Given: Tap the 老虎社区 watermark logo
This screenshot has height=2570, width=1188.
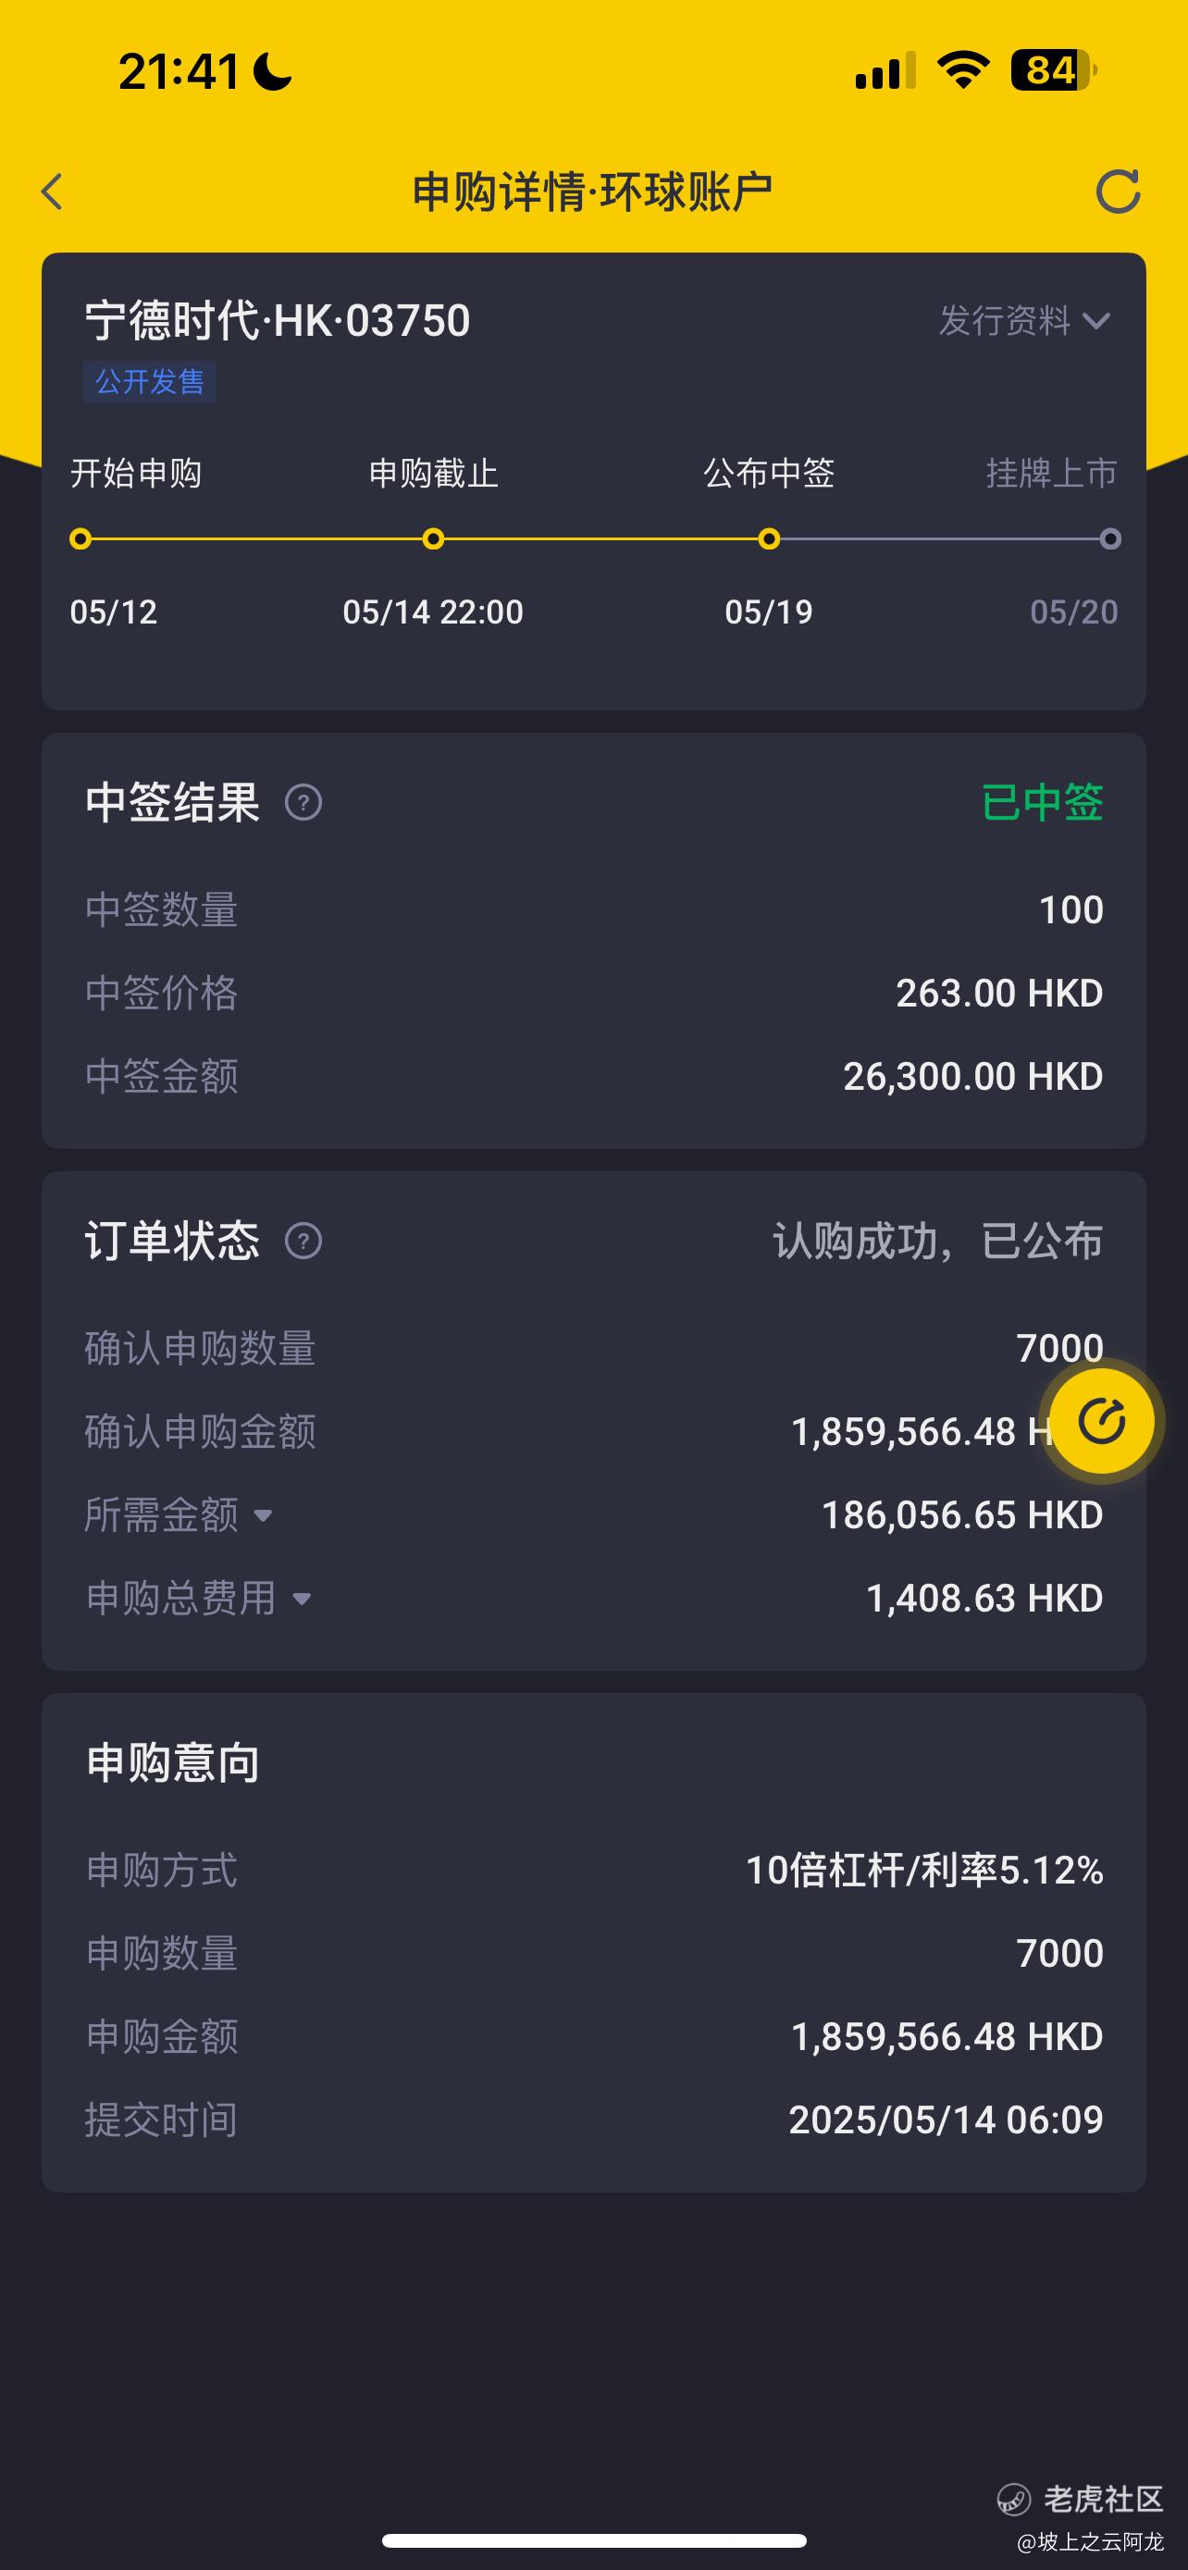Looking at the screenshot, I should coord(1082,2498).
